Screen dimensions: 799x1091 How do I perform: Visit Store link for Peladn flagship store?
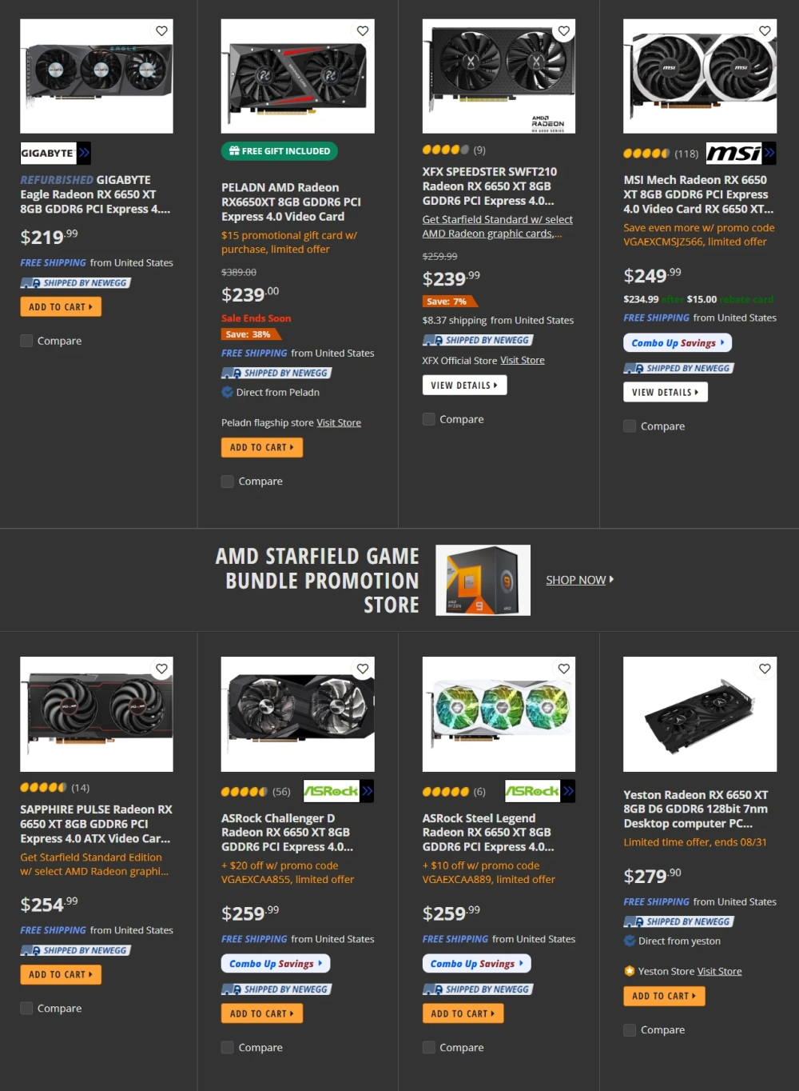(339, 423)
